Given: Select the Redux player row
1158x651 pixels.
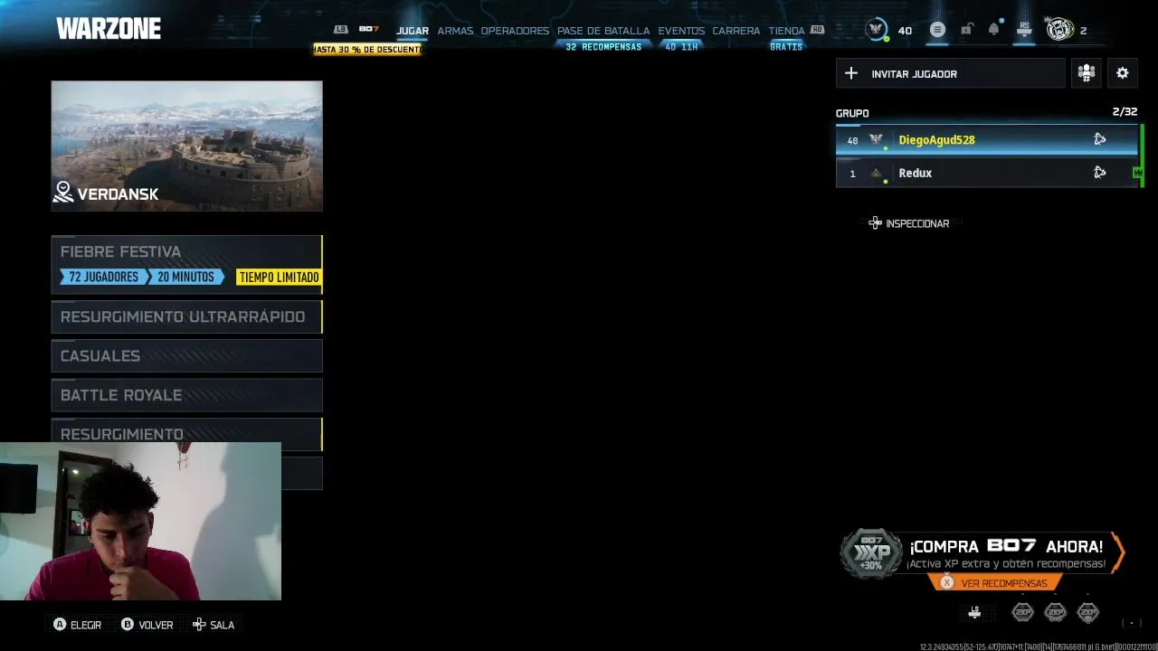Looking at the screenshot, I should point(987,173).
